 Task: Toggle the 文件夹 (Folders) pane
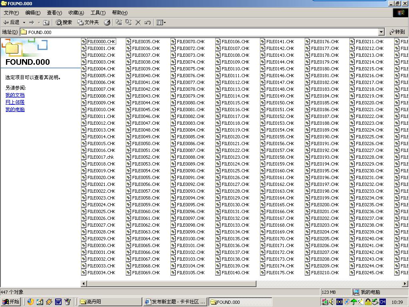click(x=88, y=22)
